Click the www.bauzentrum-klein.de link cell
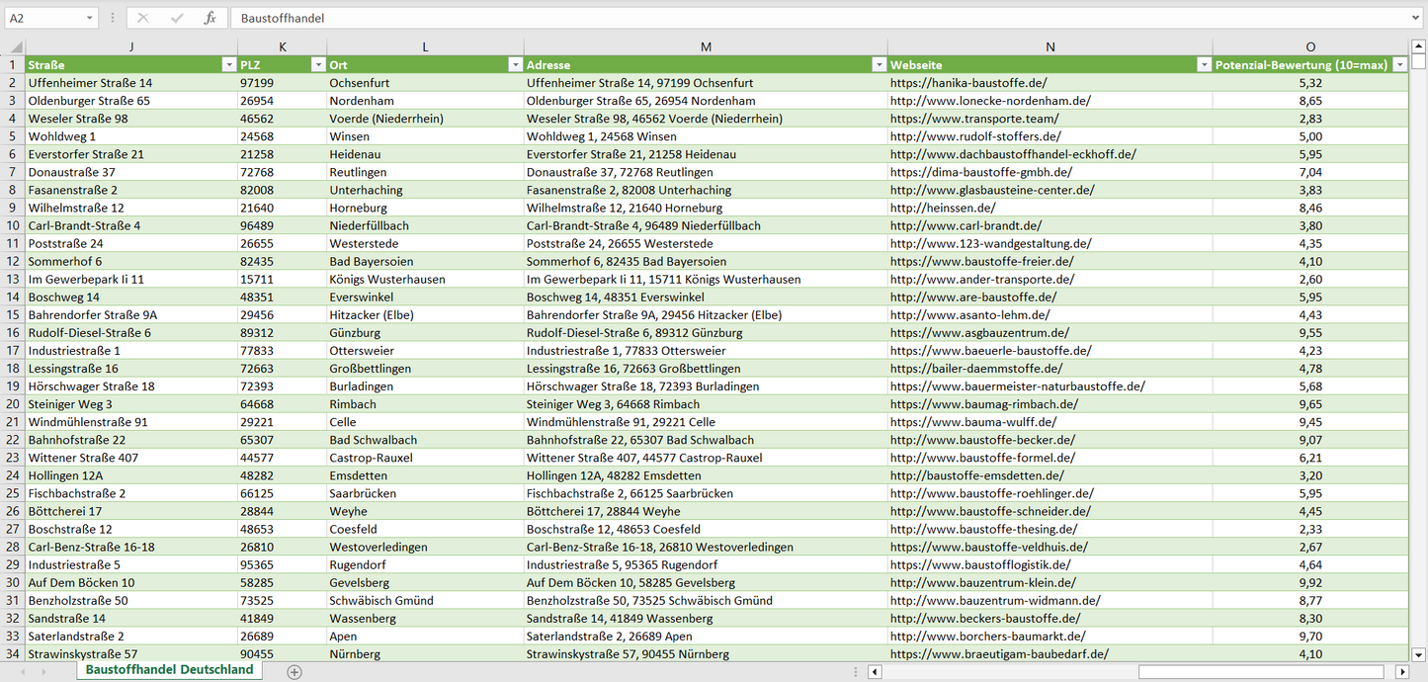This screenshot has width=1428, height=682. click(x=982, y=583)
